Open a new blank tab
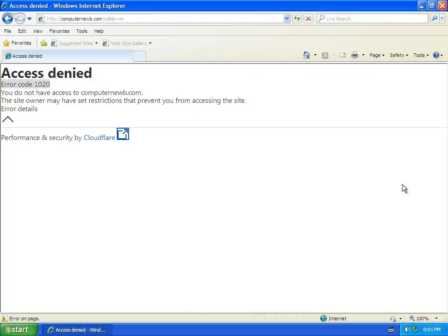448x336 pixels. [x=140, y=56]
